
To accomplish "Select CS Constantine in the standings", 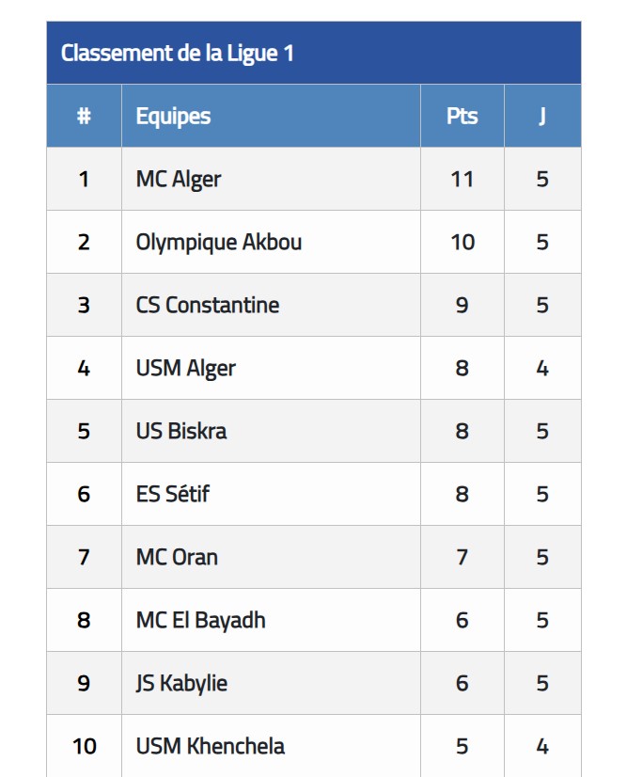I will tap(208, 305).
